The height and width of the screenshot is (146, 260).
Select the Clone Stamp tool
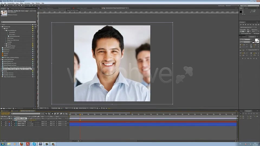coord(30,5)
